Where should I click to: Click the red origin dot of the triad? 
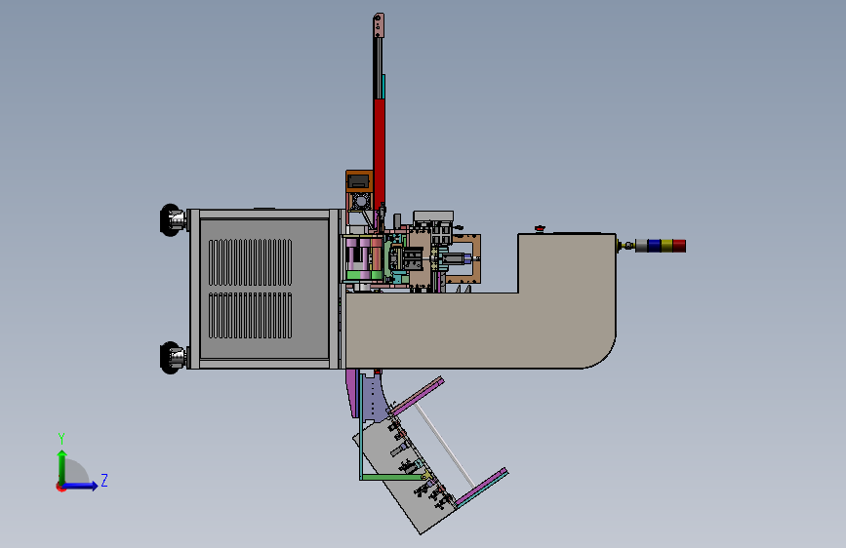[x=60, y=487]
